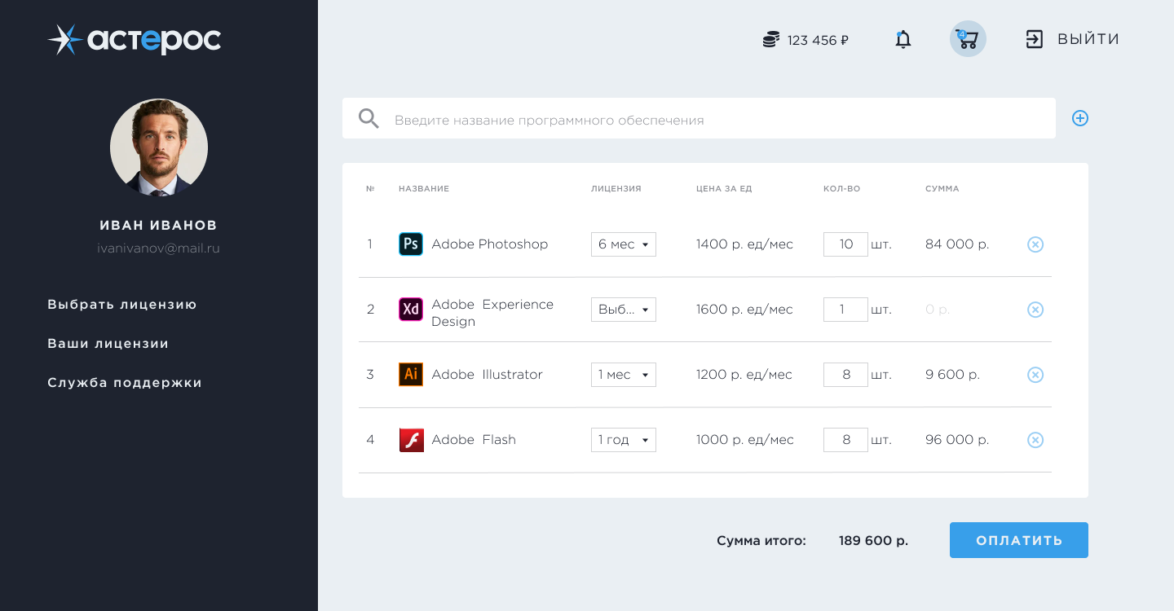Click price 1600 р. ед/мес

tap(744, 310)
